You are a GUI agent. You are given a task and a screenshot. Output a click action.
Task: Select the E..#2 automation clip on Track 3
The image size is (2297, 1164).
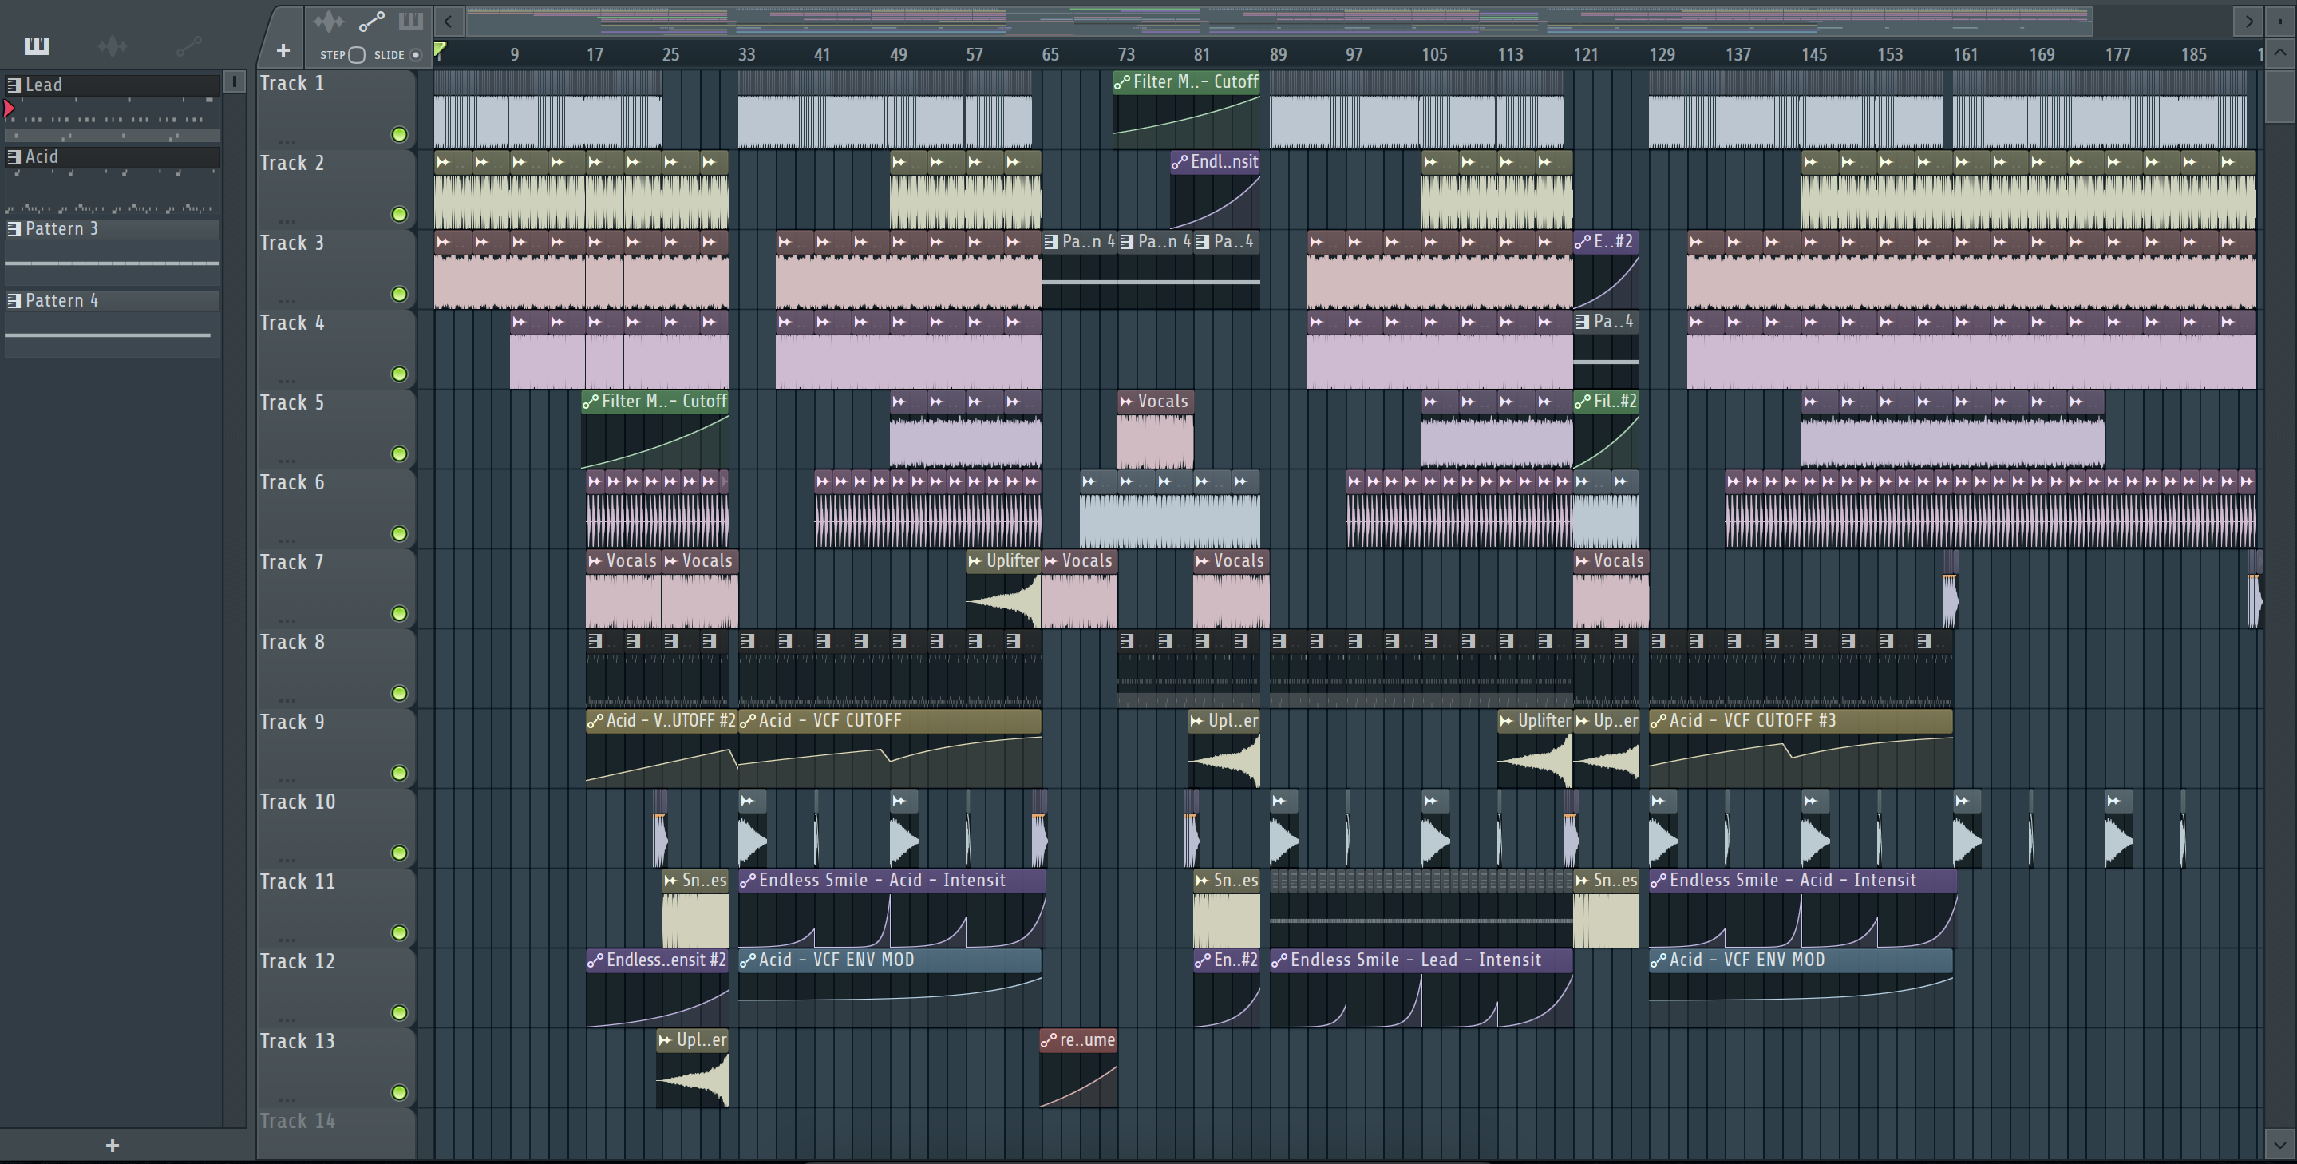1605,269
